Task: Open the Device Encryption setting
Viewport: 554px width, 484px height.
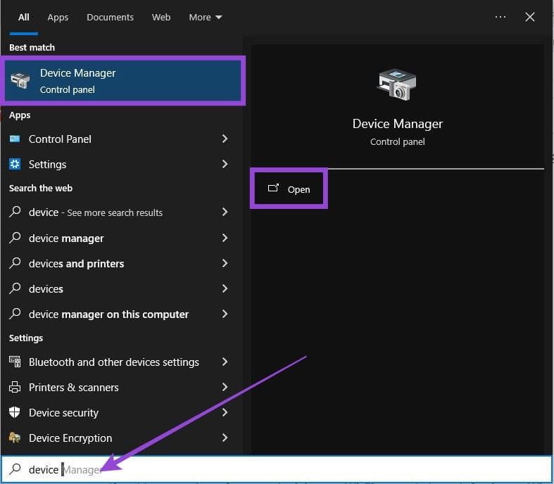Action: tap(122, 438)
